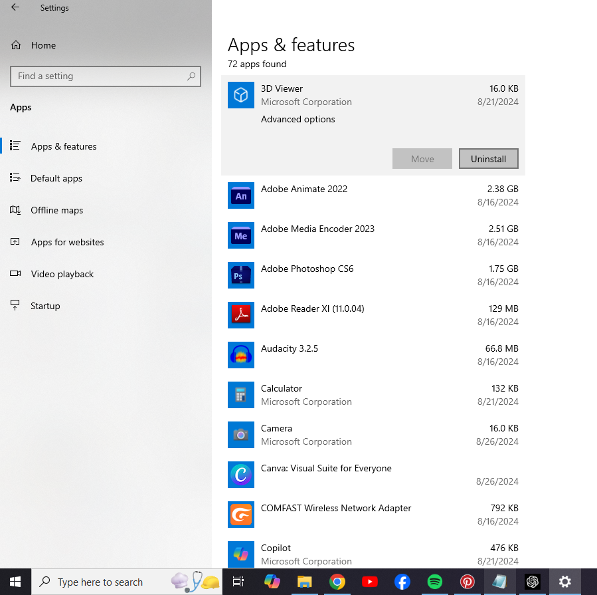
Task: Open Advanced options for 3D Viewer
Action: pos(298,119)
